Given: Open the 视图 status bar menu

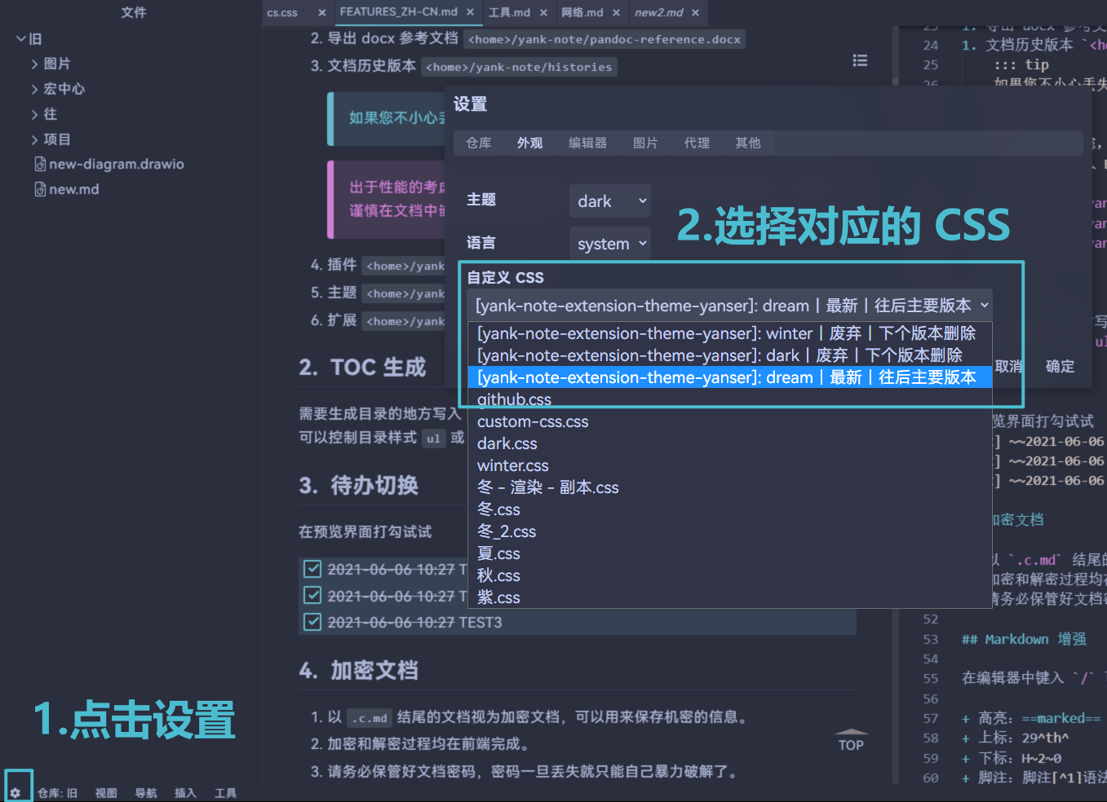Looking at the screenshot, I should (106, 793).
